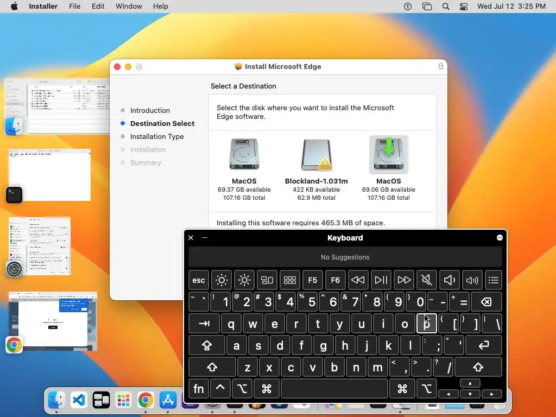Tap the volume down key
556x417 pixels.
coord(449,280)
